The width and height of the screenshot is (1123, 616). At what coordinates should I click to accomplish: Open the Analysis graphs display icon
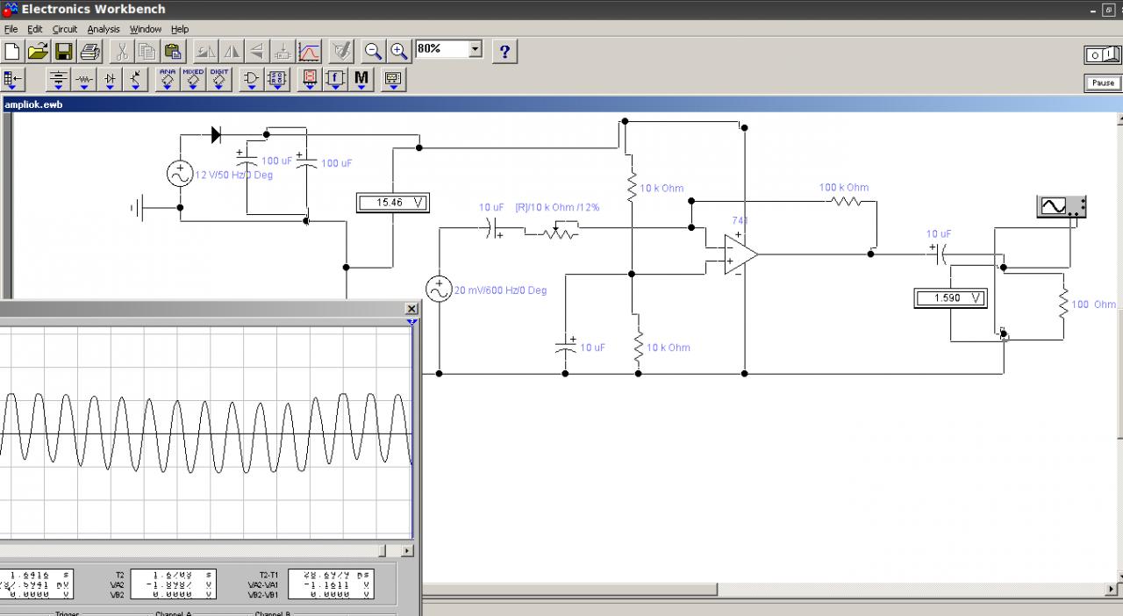(309, 51)
